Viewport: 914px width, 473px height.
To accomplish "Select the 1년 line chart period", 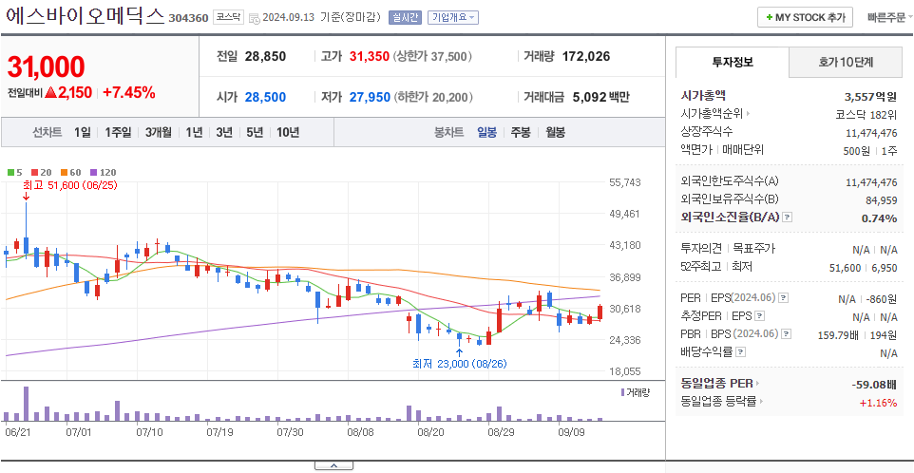I will [x=194, y=132].
